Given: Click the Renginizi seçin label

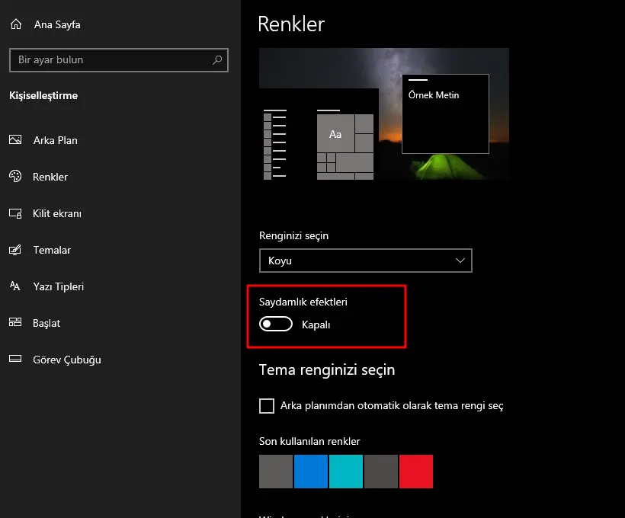Looking at the screenshot, I should (x=293, y=236).
